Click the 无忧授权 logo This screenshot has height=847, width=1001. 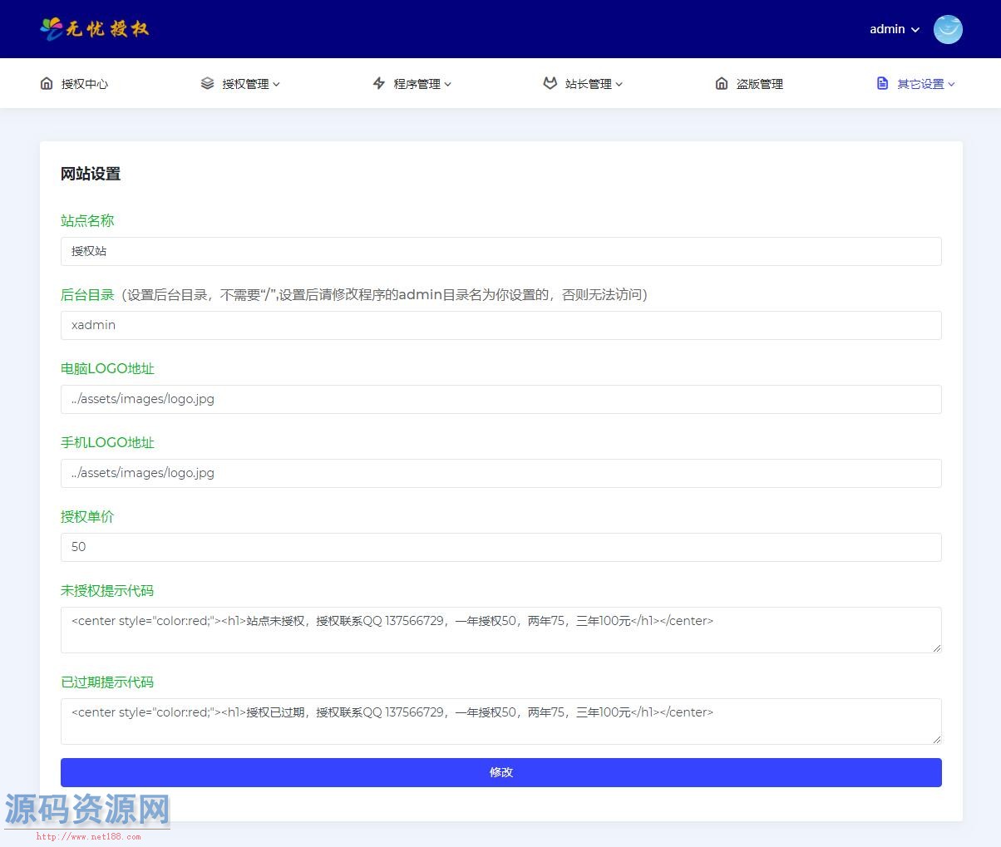pos(94,29)
